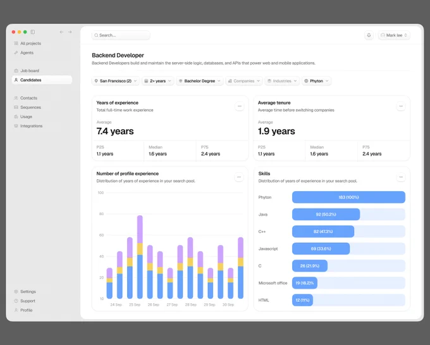Click the Java 92 (50.2%) bar
The height and width of the screenshot is (345, 430).
(x=326, y=215)
